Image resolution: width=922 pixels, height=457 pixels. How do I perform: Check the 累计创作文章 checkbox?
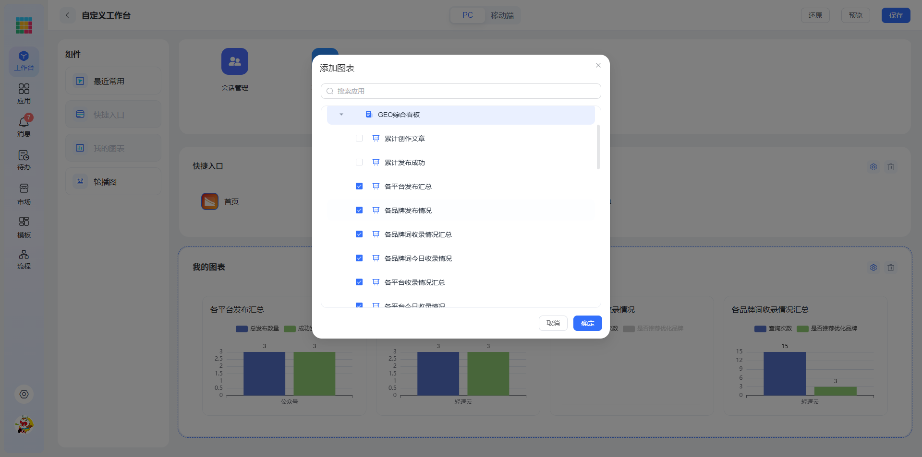pos(359,138)
